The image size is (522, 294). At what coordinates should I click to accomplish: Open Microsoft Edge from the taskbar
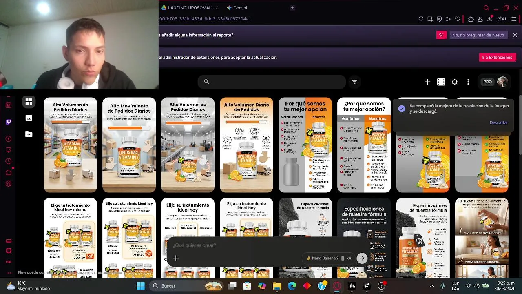(x=292, y=286)
